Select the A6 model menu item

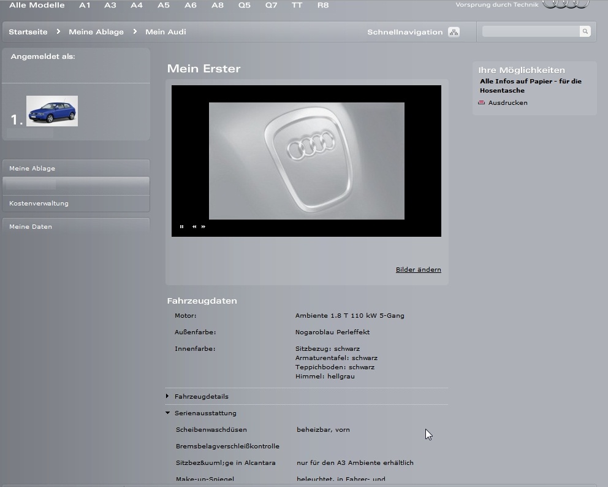click(191, 5)
